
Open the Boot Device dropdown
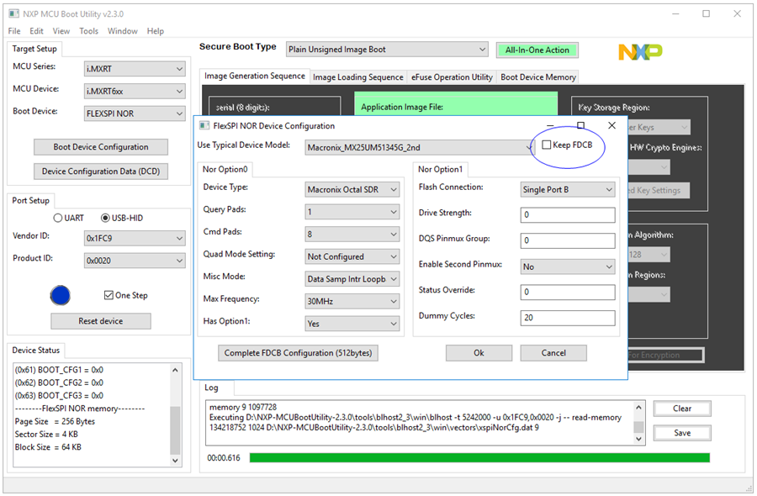coord(135,113)
